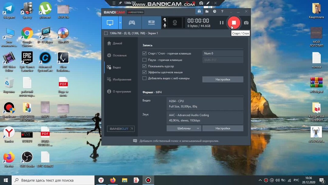328x185 pixels.
Task: Expand the screen recording mode dropdown arrow
Action: click(x=120, y=22)
